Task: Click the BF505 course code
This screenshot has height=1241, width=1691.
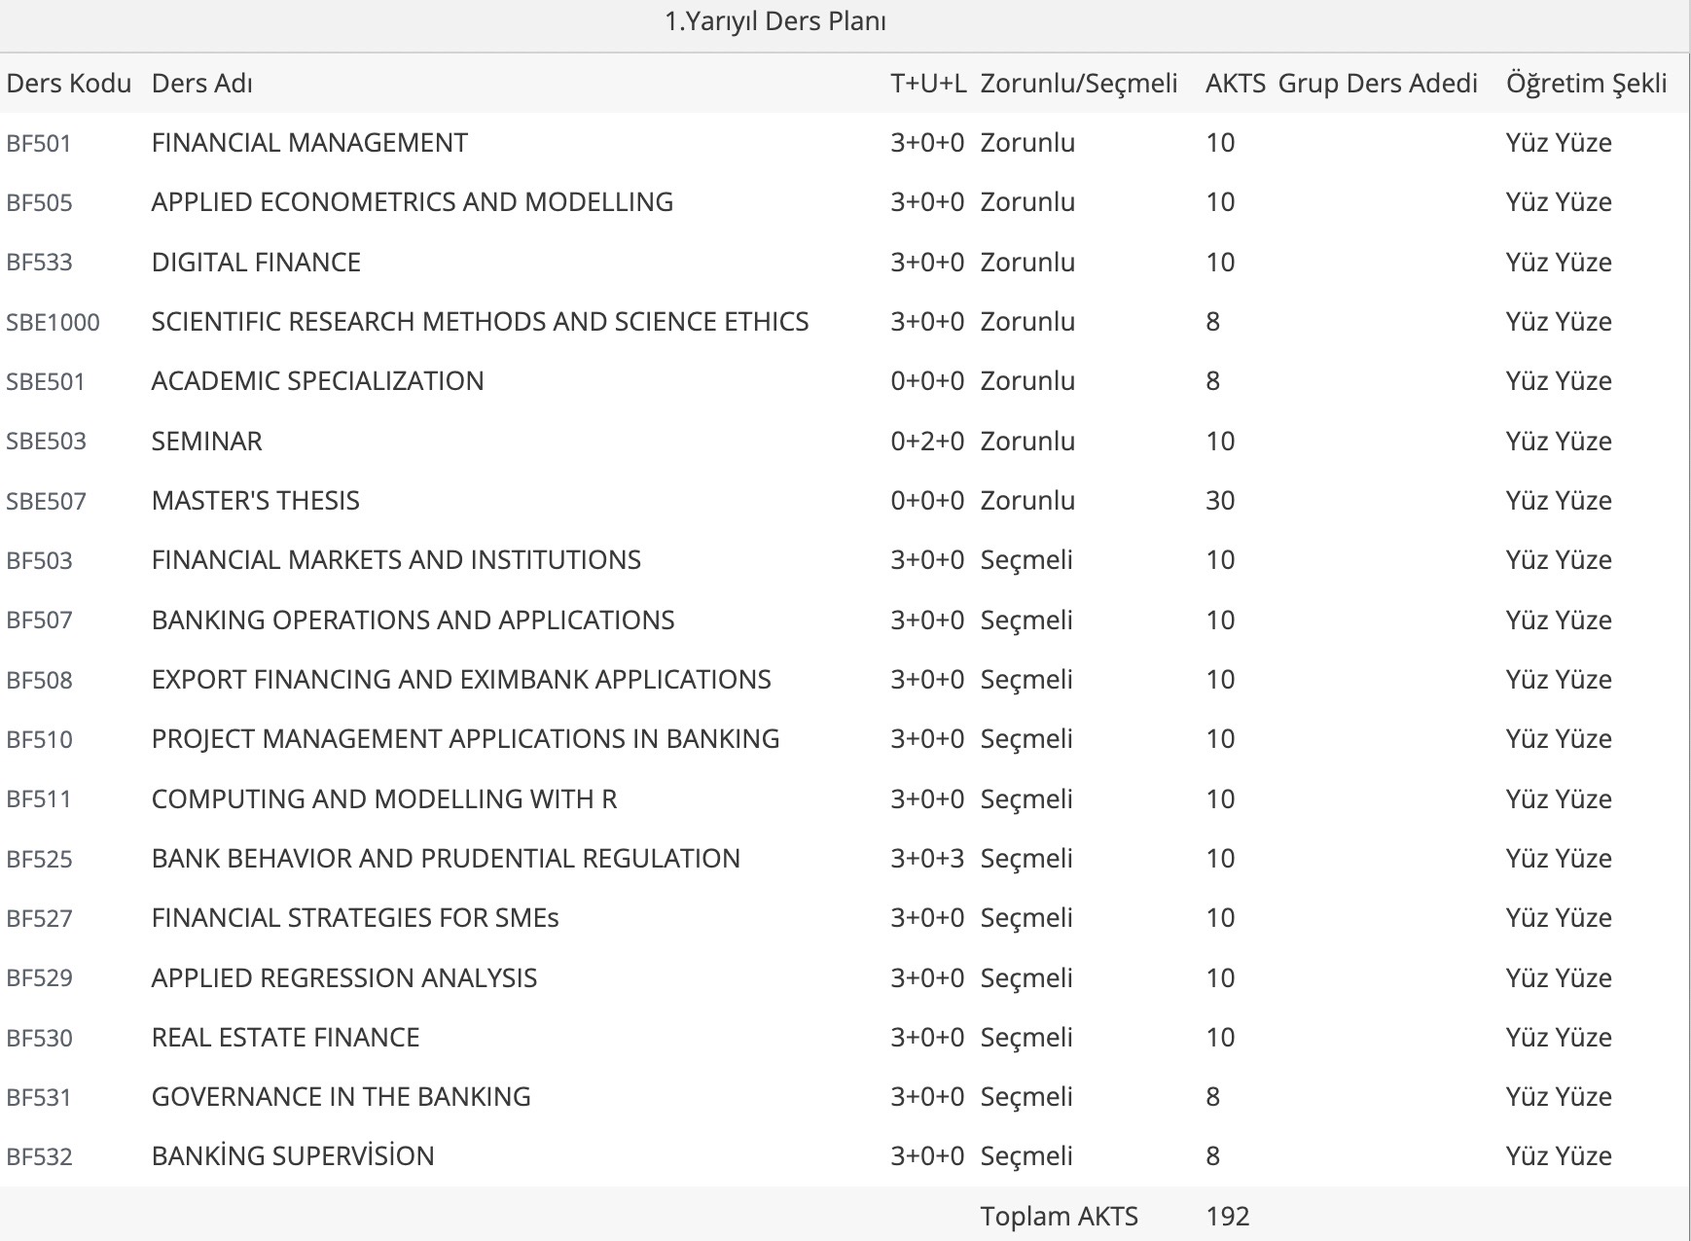Action: click(39, 203)
